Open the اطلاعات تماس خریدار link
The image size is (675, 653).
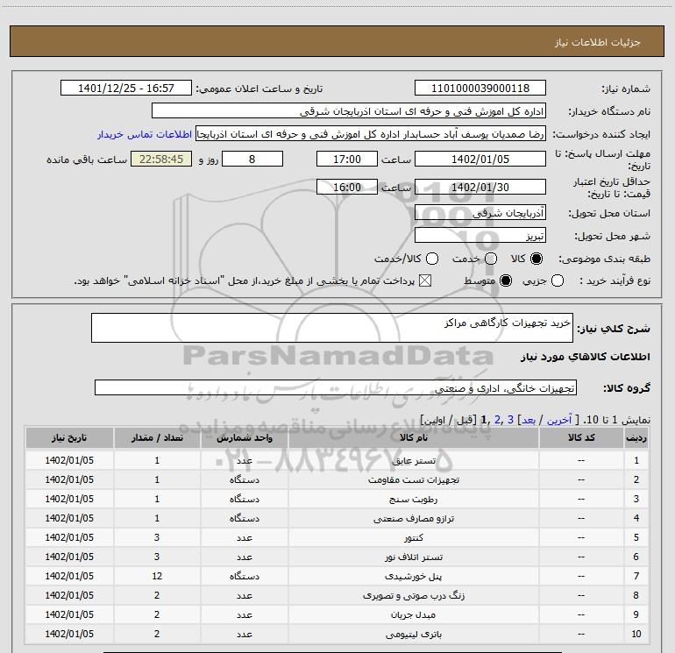pyautogui.click(x=145, y=134)
